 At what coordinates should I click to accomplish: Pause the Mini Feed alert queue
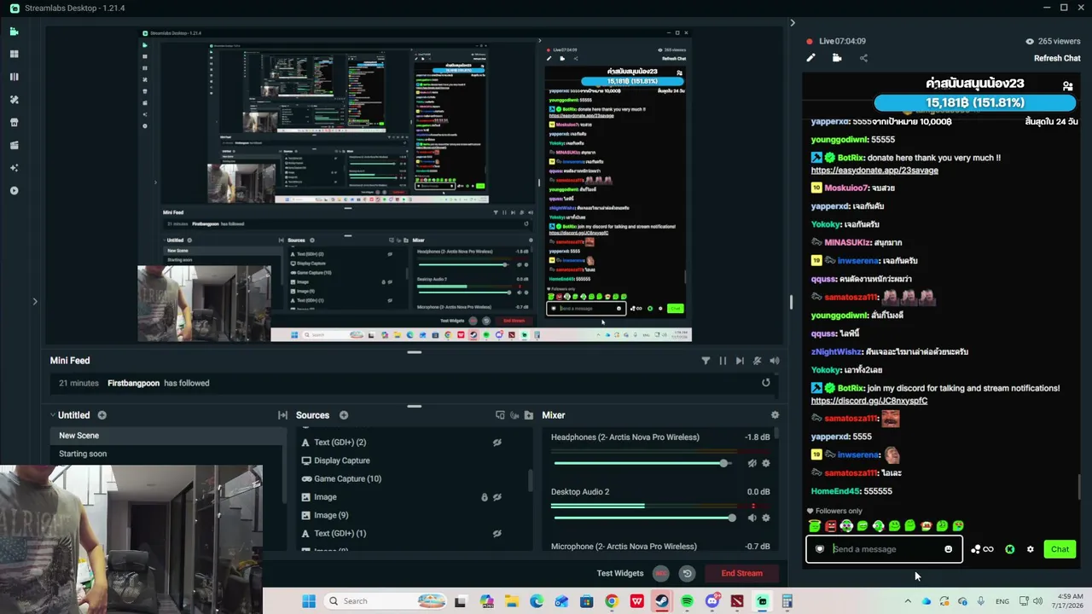[x=723, y=361]
